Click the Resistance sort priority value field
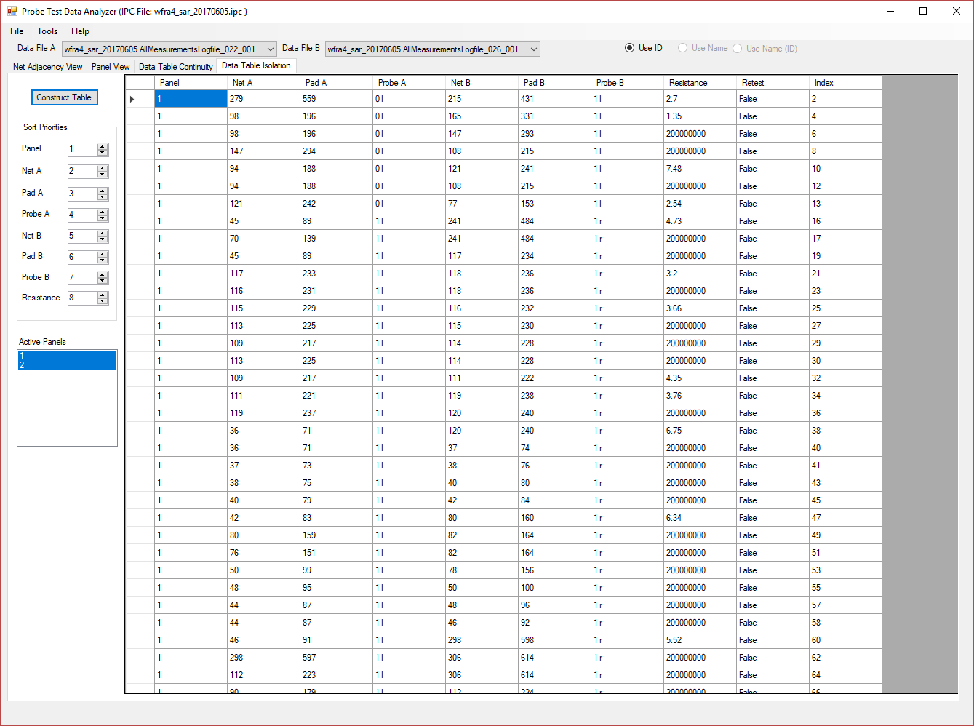The width and height of the screenshot is (974, 726). 82,298
